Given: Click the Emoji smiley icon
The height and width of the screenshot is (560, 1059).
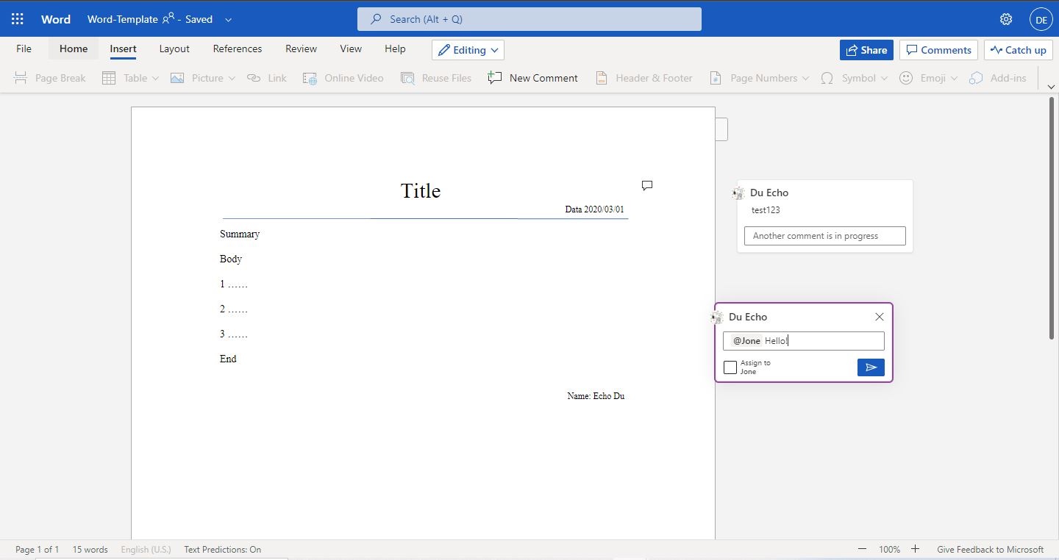Looking at the screenshot, I should click(906, 78).
